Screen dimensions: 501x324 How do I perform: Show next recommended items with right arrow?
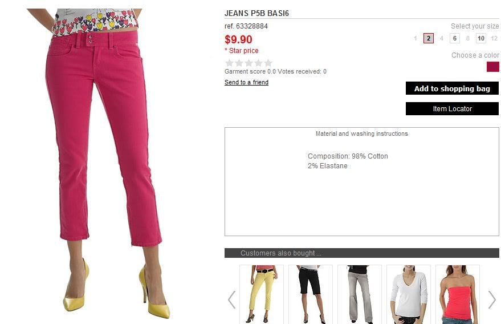click(x=492, y=299)
